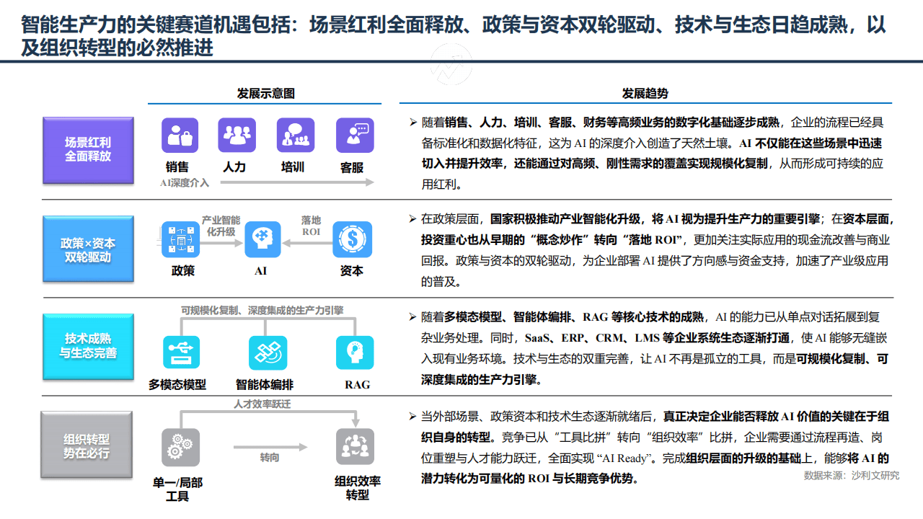Select the 组织效率转型 gray icon
Screen dimensions: 923x519
point(355,447)
